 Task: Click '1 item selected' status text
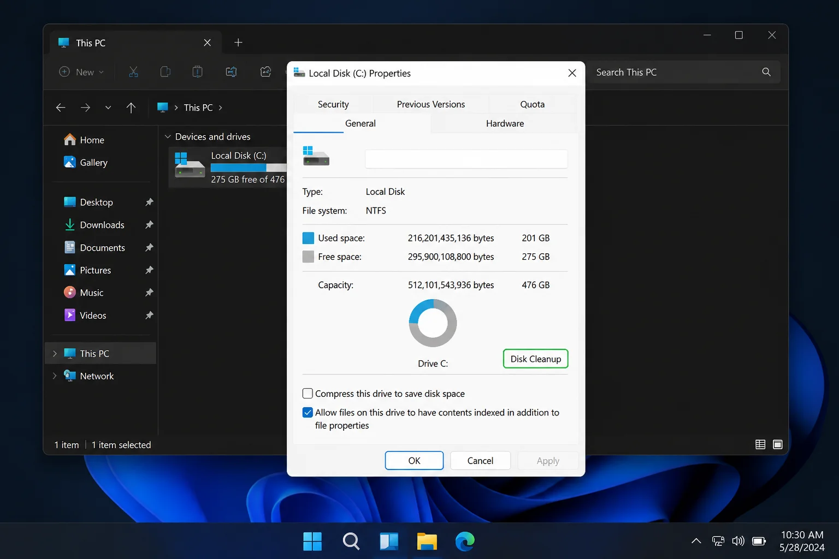[121, 445]
